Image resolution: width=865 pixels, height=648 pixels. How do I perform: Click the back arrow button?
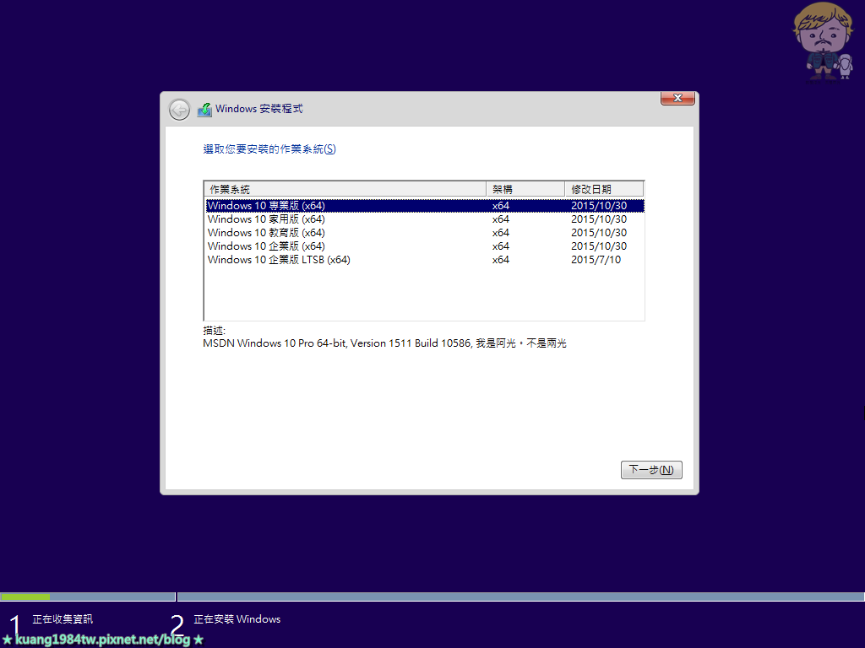179,110
